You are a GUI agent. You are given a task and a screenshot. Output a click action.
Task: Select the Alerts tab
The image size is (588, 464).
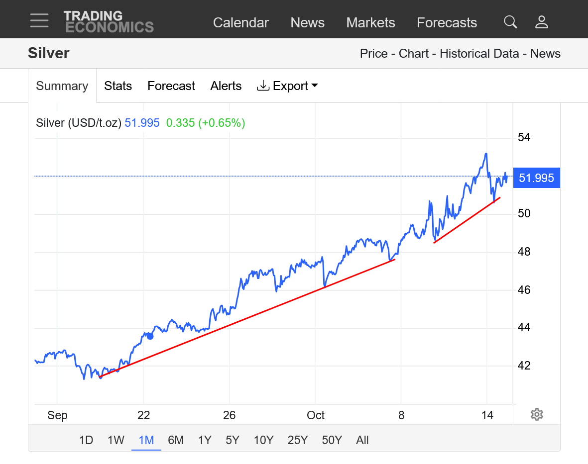[226, 86]
